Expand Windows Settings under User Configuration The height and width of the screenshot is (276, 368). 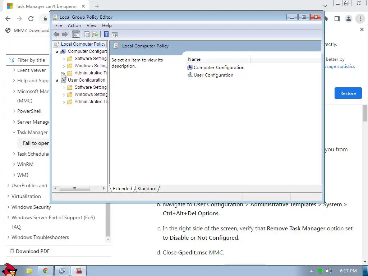pos(64,95)
